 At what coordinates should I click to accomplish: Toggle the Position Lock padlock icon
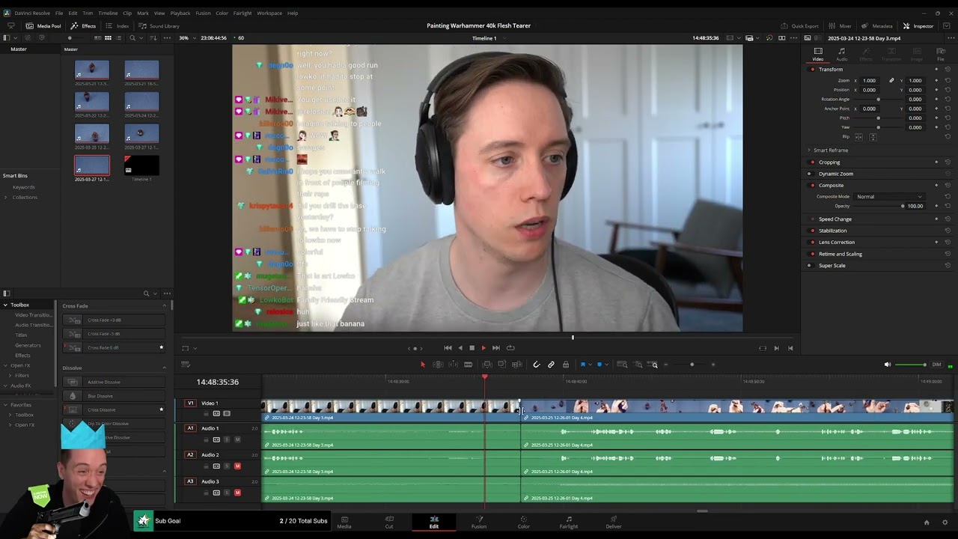click(565, 365)
